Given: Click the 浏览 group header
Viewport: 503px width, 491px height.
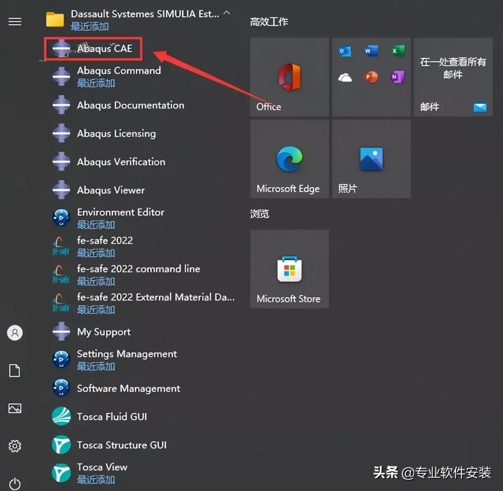Looking at the screenshot, I should click(260, 213).
